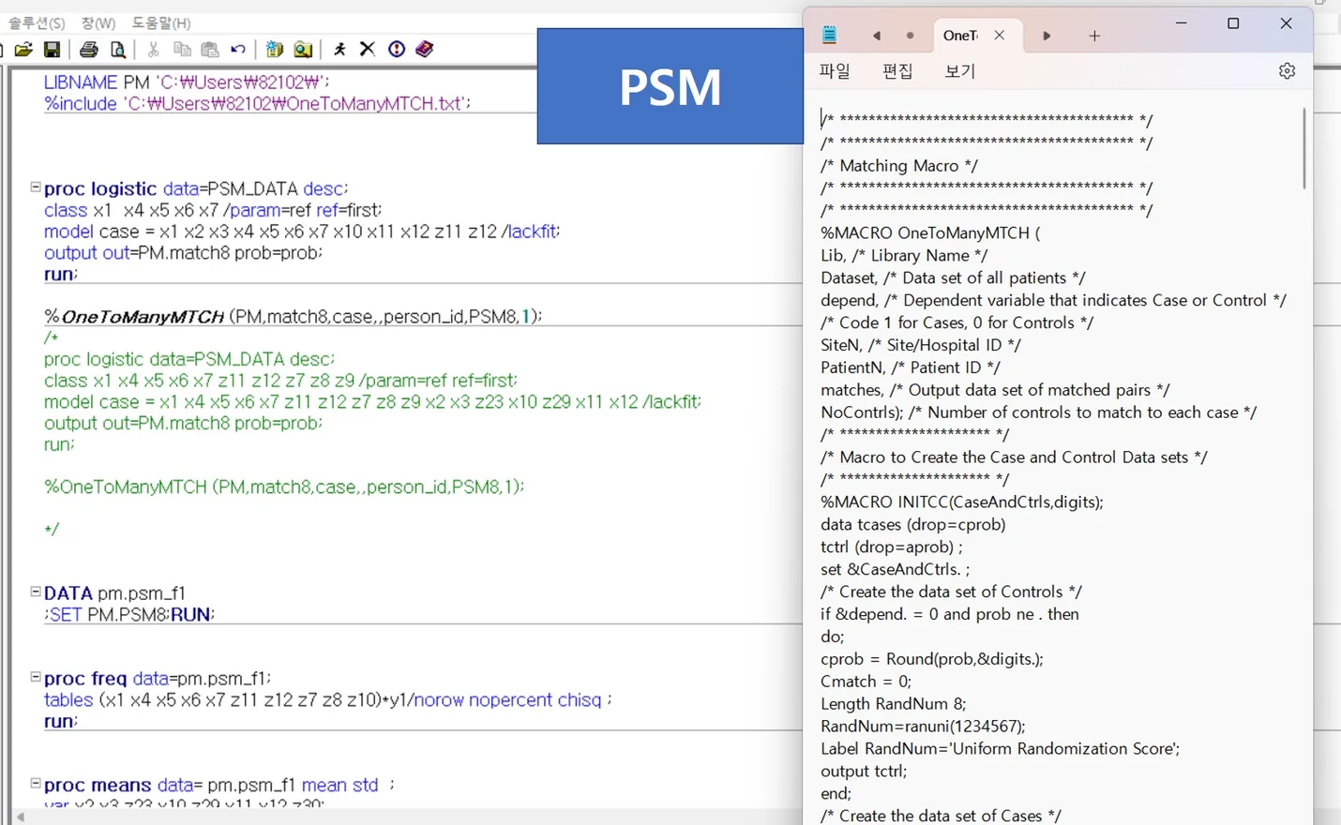Click the 'RandNum=ranuni(1234567);' line in Notepad
1341x825 pixels.
pyautogui.click(x=923, y=727)
